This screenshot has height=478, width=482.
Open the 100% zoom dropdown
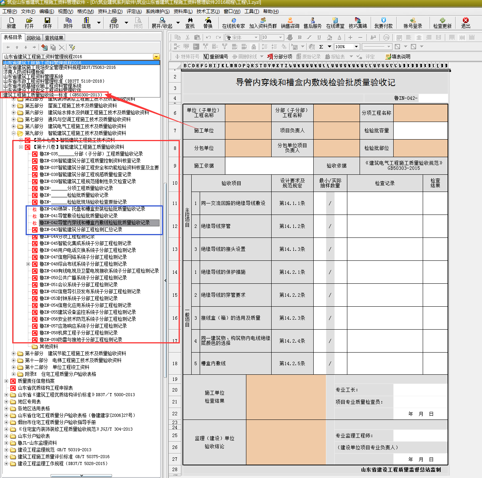[356, 47]
